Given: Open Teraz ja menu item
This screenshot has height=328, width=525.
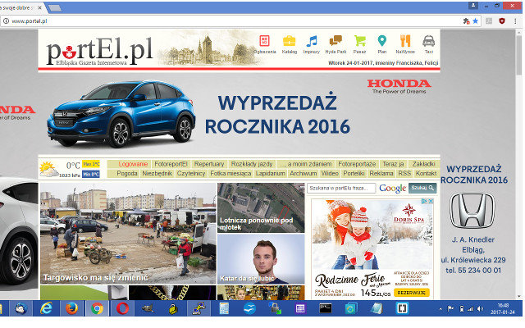Looking at the screenshot, I should 393,164.
